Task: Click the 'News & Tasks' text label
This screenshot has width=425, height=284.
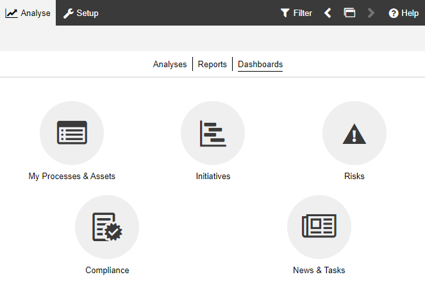Action: tap(319, 270)
